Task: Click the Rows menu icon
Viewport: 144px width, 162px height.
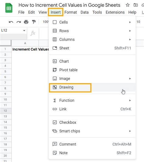Action: pyautogui.click(x=55, y=31)
